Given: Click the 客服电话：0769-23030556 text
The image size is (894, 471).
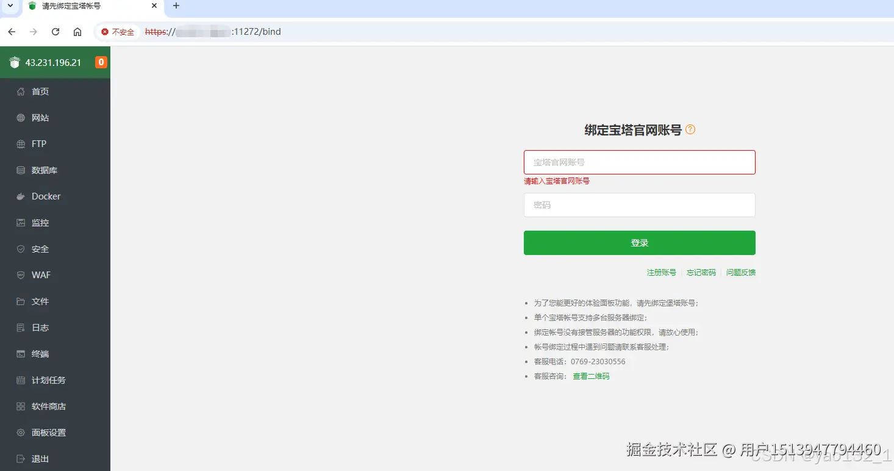Looking at the screenshot, I should coord(580,362).
